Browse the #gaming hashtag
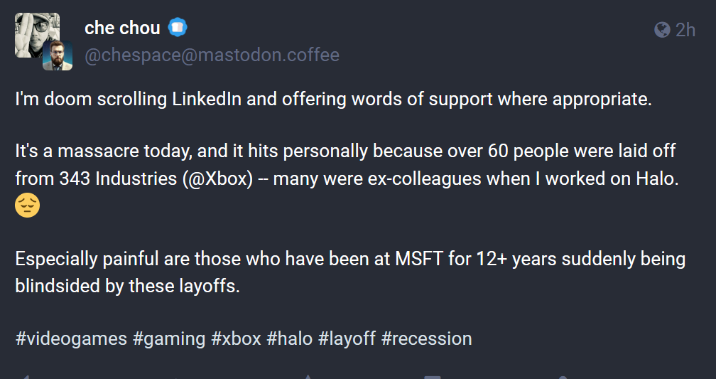 pyautogui.click(x=169, y=338)
